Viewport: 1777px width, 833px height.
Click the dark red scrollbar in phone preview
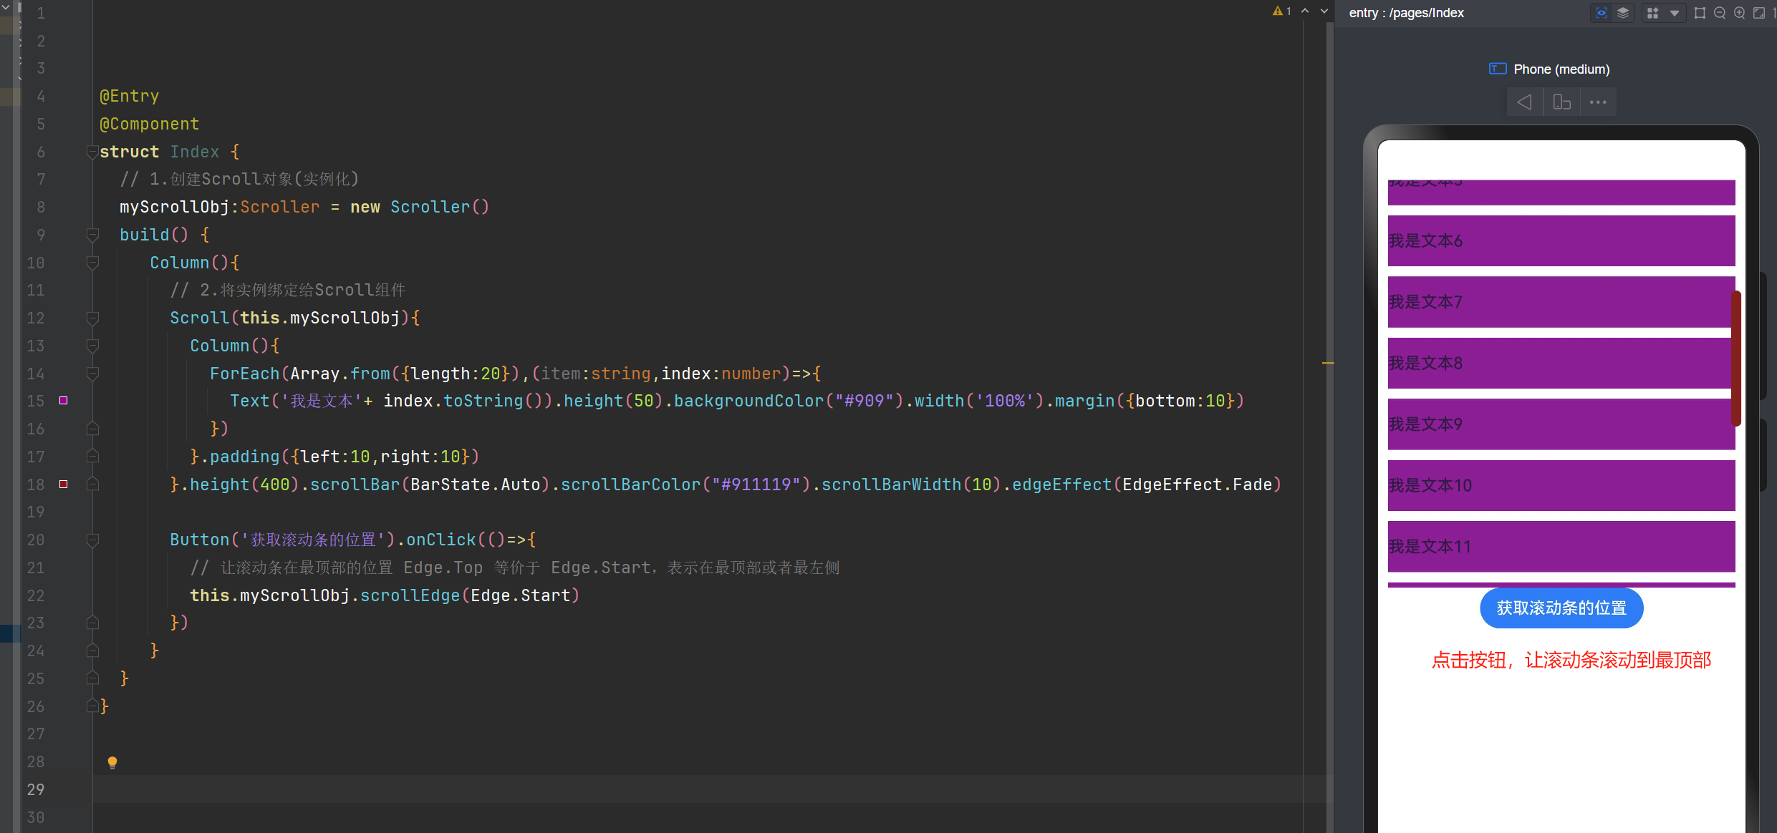(1735, 358)
